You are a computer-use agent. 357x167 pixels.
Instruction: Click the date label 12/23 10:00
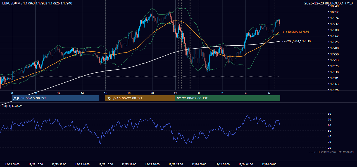click(36, 164)
